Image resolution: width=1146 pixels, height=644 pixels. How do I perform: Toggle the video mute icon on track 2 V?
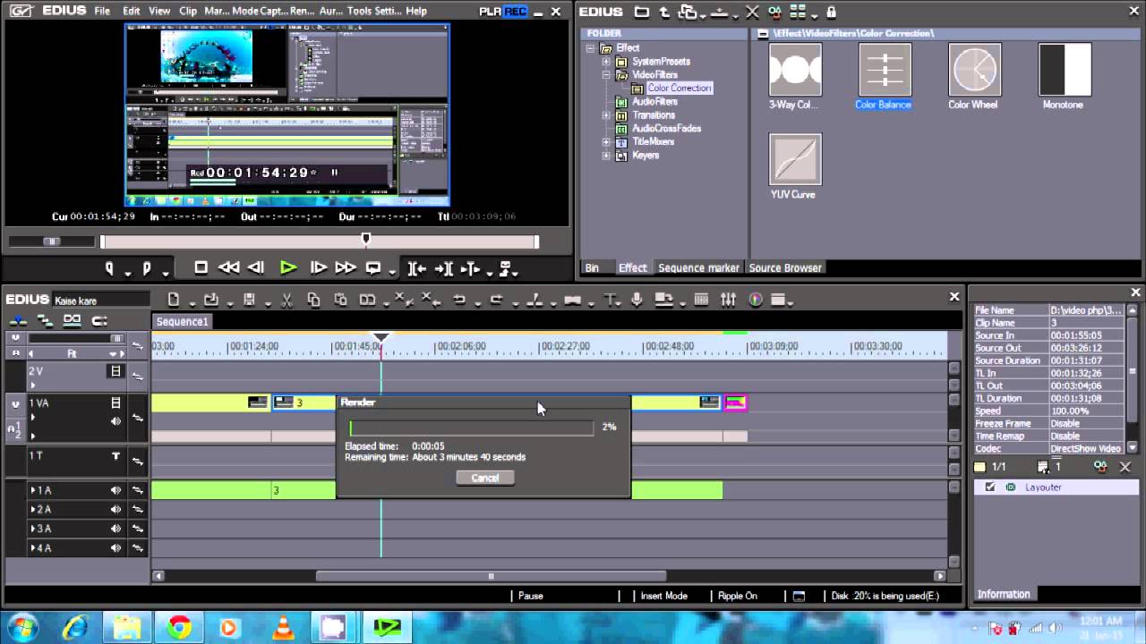tap(115, 371)
